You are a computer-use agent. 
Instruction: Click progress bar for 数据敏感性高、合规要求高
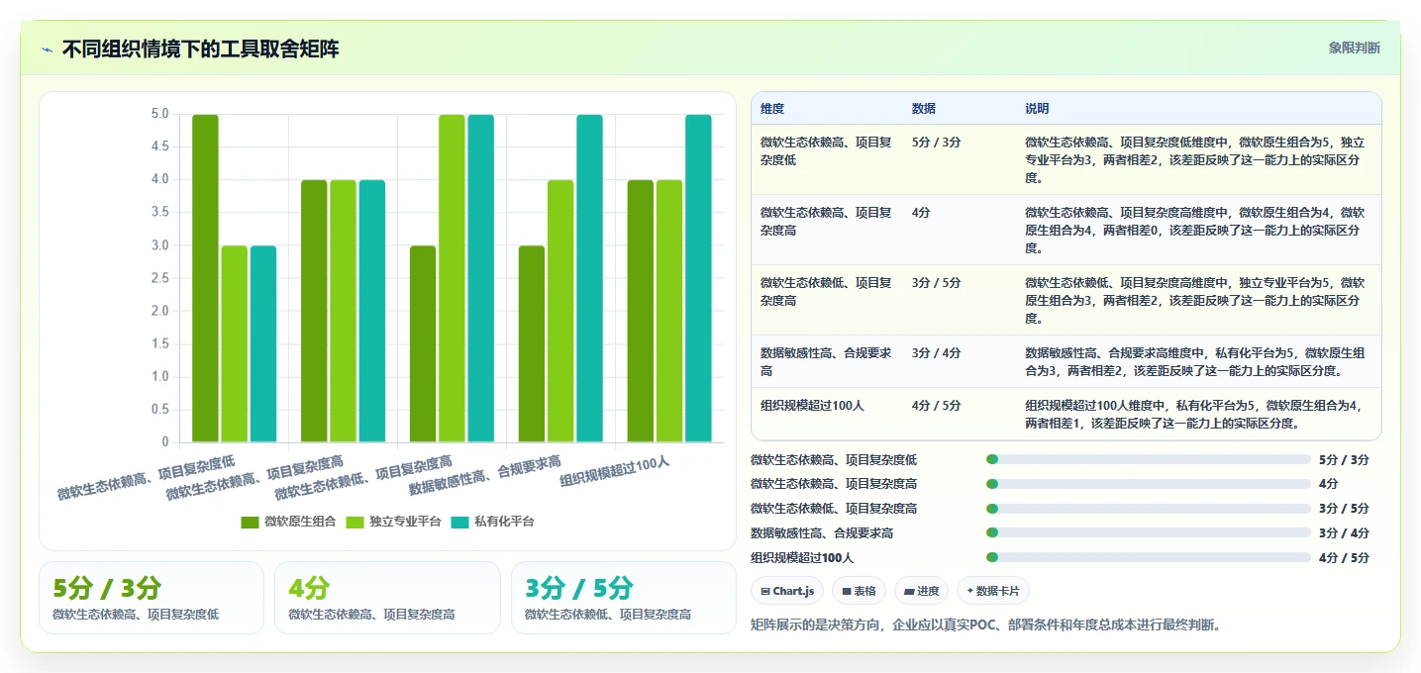click(x=1149, y=533)
